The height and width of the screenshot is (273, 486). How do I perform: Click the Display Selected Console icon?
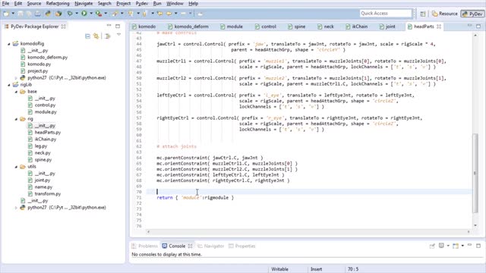point(441,246)
